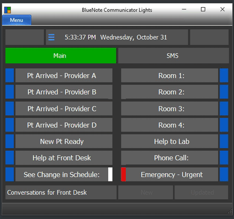Toggle blue light beside Room 3
The image size is (234, 219).
(x=224, y=108)
